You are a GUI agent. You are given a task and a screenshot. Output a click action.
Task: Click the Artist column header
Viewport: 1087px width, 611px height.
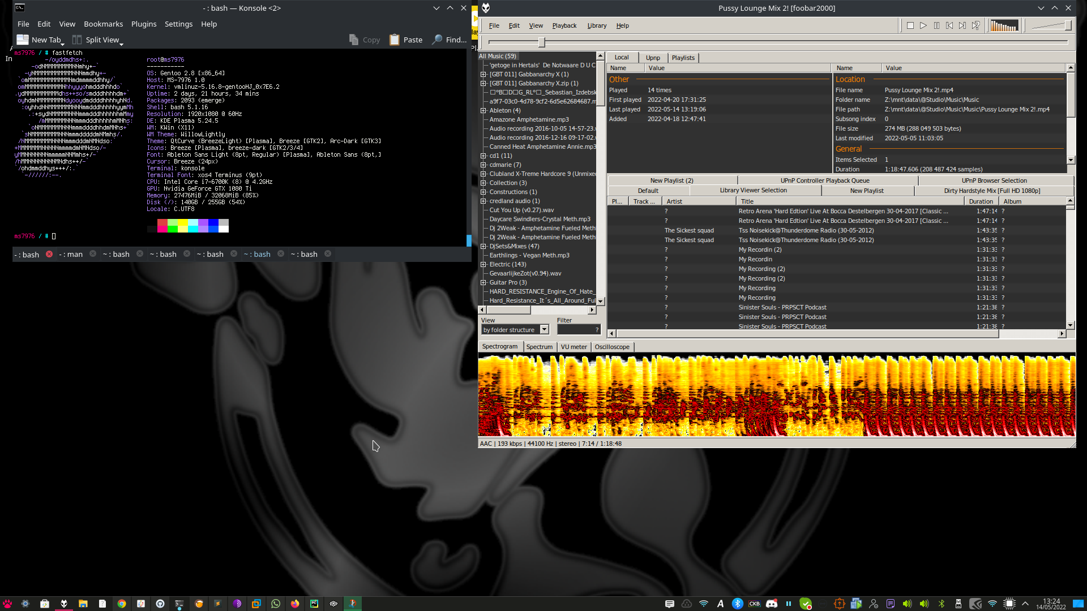pos(699,201)
